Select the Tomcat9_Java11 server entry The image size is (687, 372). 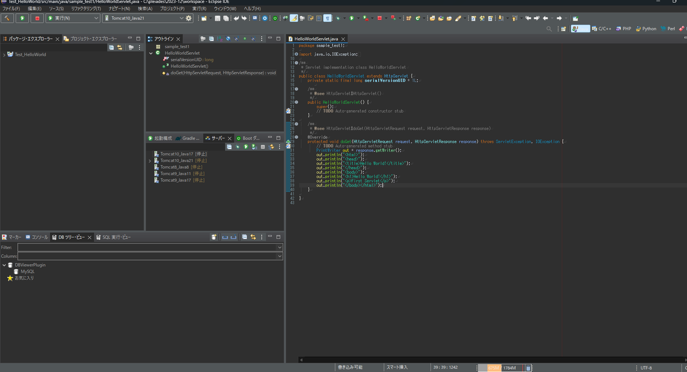point(179,174)
